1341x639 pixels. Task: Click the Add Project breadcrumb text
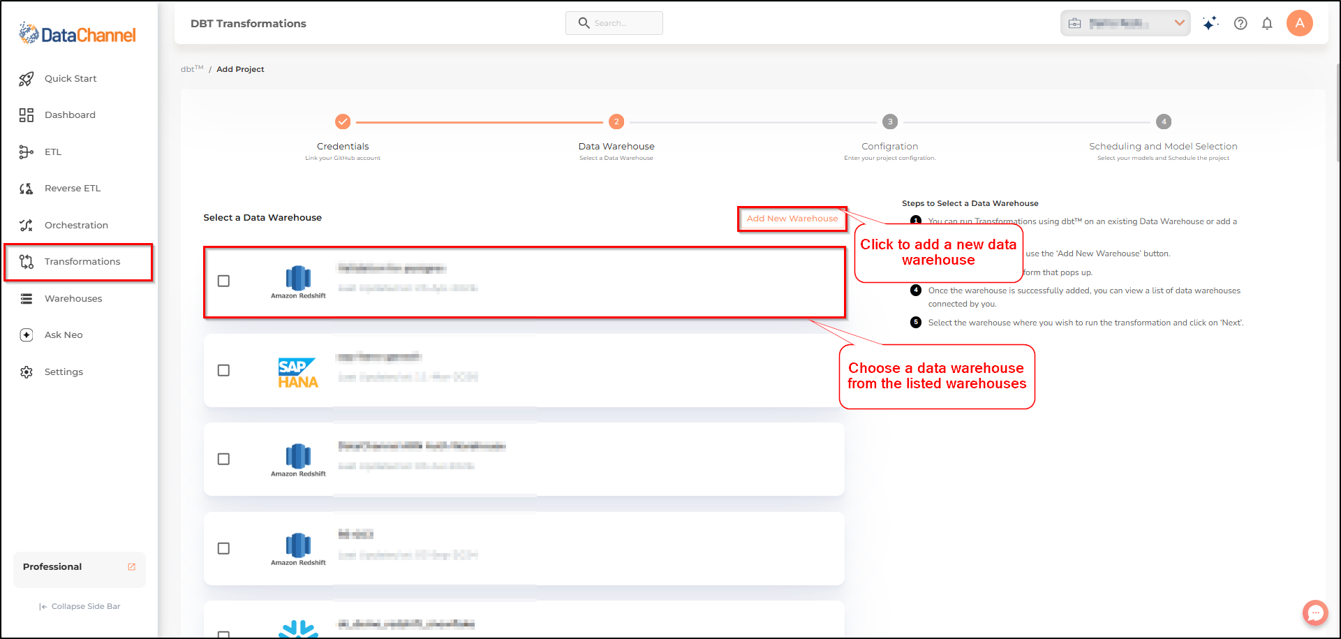240,69
